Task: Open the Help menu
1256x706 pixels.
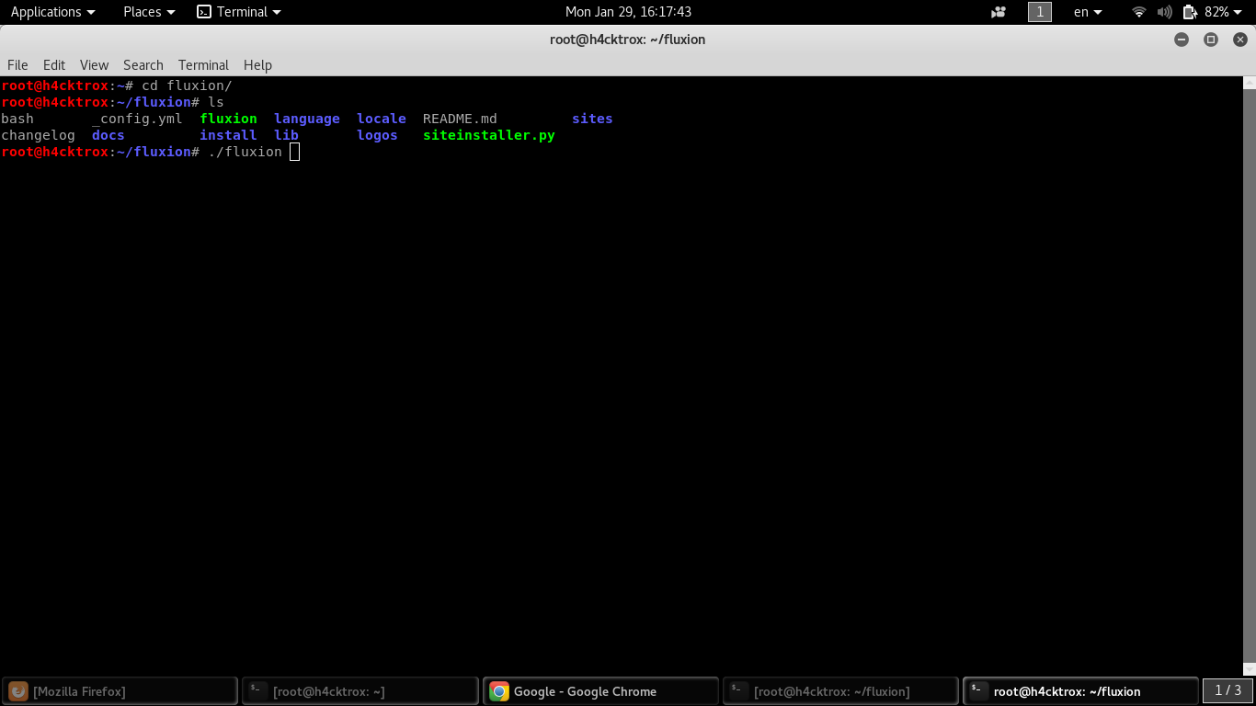Action: tap(257, 64)
